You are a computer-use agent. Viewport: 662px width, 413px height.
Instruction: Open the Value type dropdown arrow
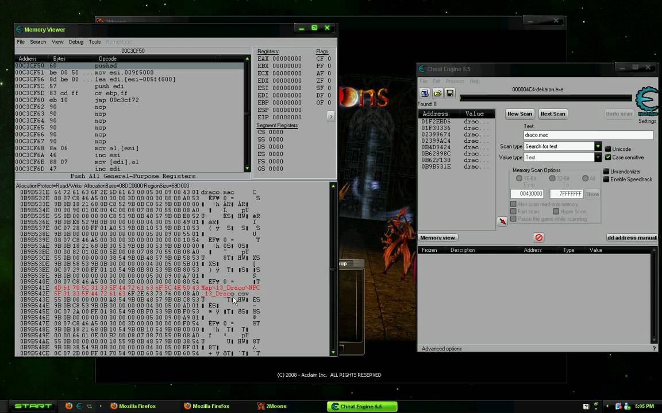(598, 157)
